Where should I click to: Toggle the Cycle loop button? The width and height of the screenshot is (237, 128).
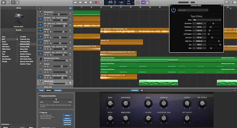pos(100,2)
